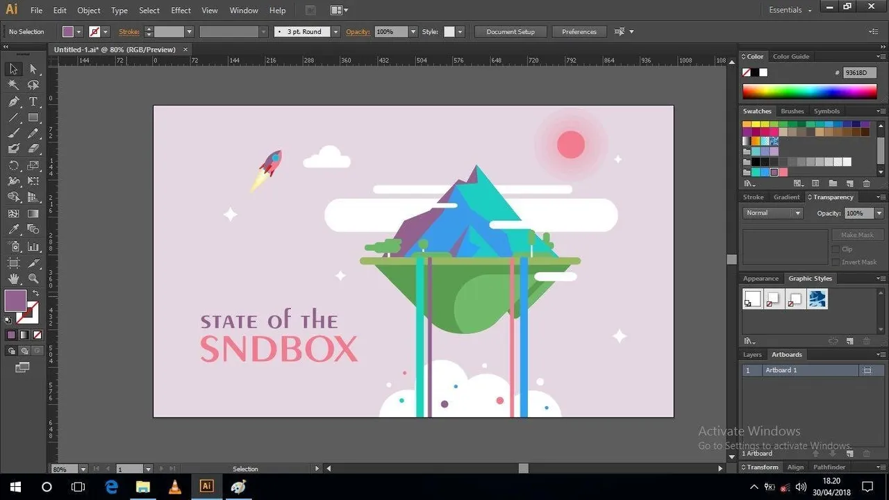Image resolution: width=889 pixels, height=500 pixels.
Task: Choose the Eraser tool
Action: point(33,149)
